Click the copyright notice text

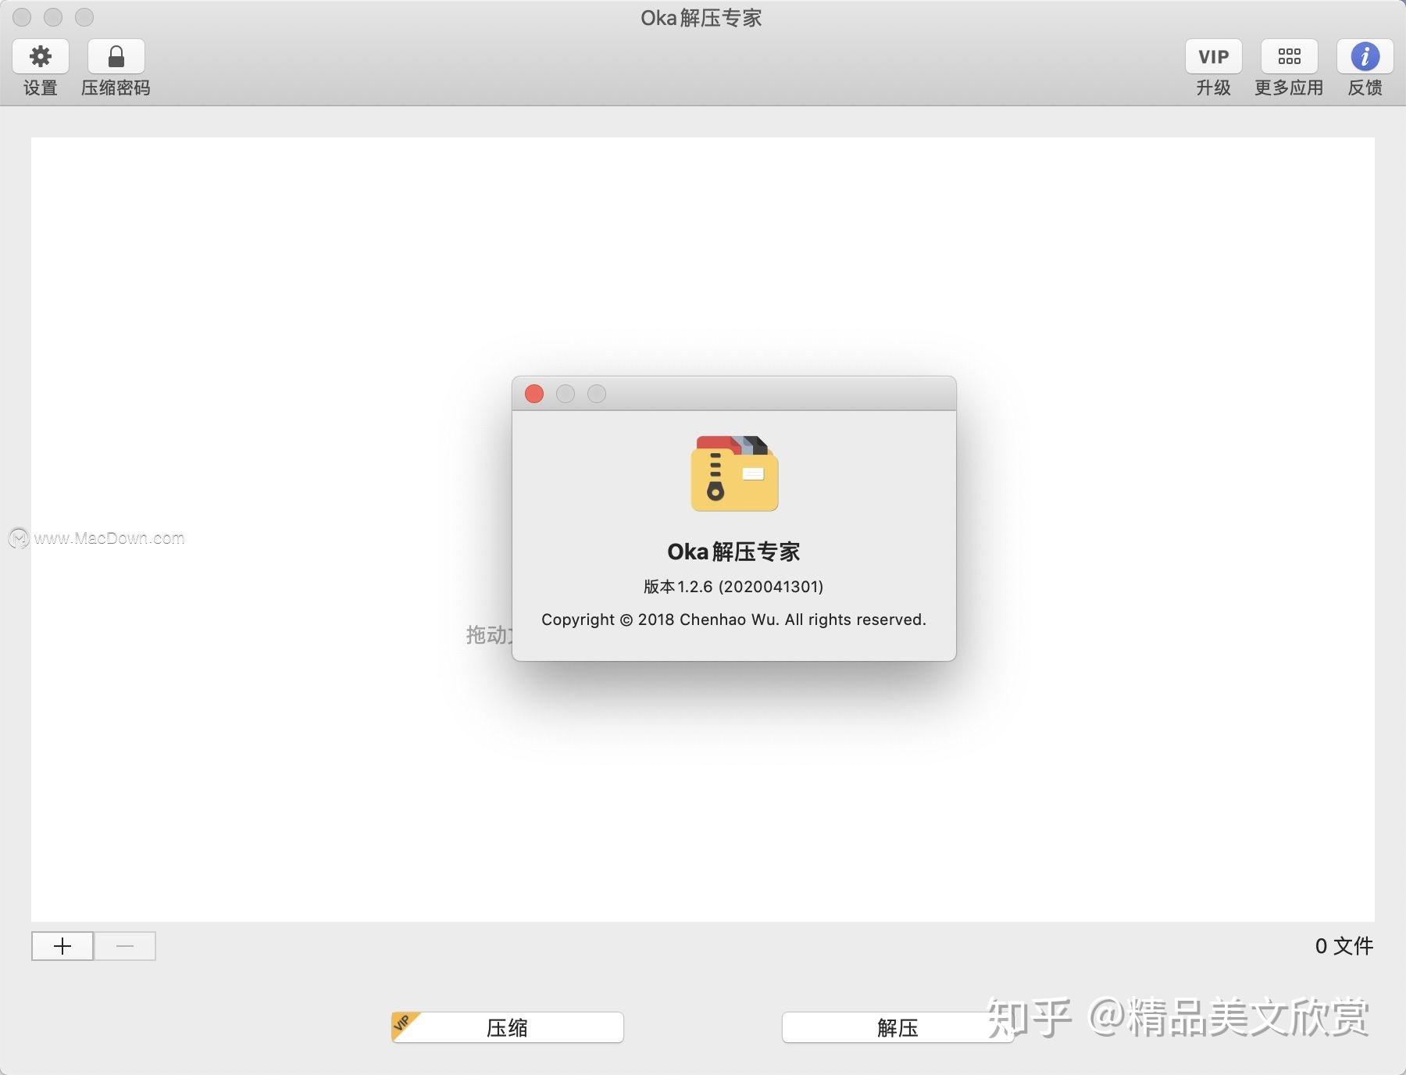[733, 620]
